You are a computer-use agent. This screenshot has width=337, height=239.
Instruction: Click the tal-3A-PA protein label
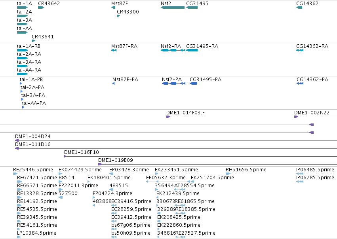tap(33, 95)
